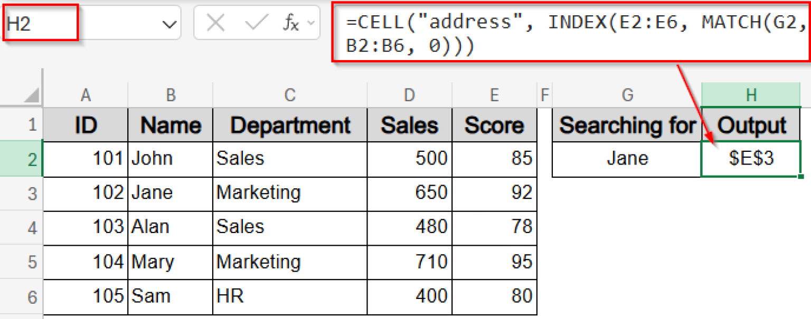Expand the small arrow beside the fx icon
This screenshot has height=319, width=811.
pyautogui.click(x=310, y=24)
